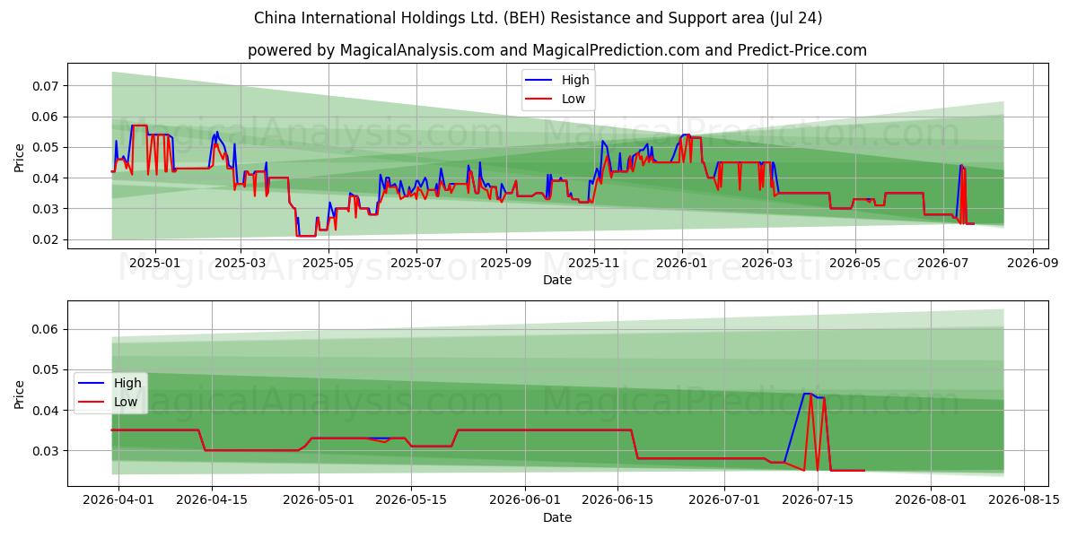Screen dimensions: 1077x538
Task: Click the 2025-01 date tick label
Action: pos(155,264)
